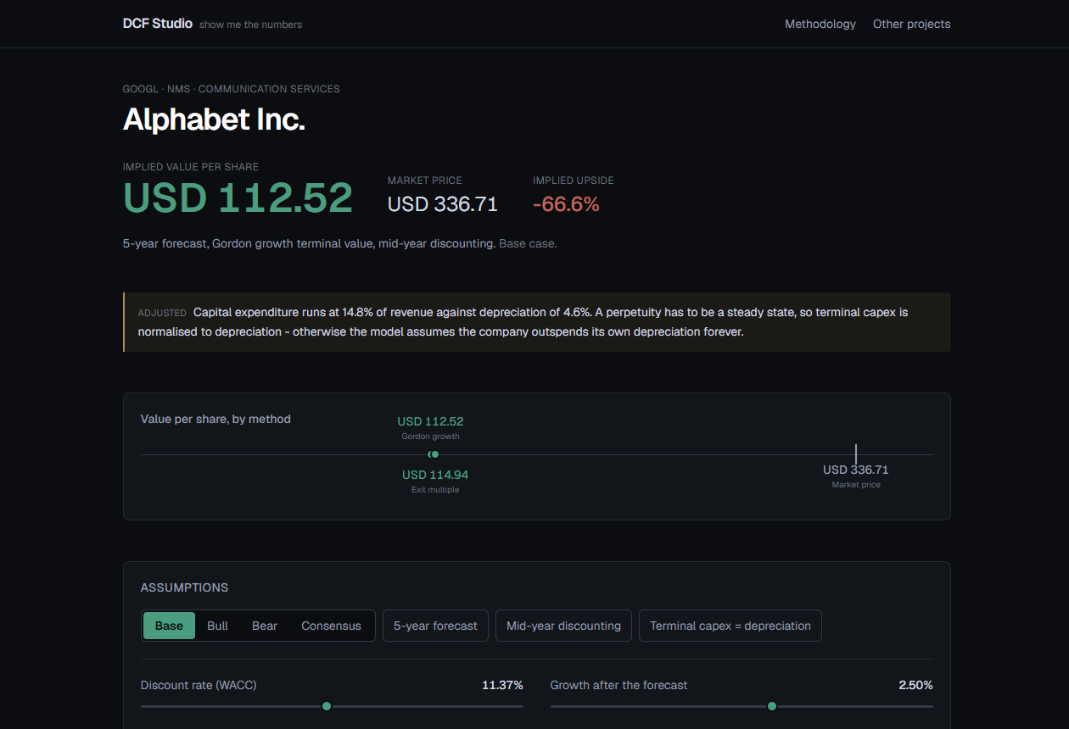Click the chart's USD 112.52 Gordon growth label
The width and height of the screenshot is (1069, 729).
coord(430,421)
